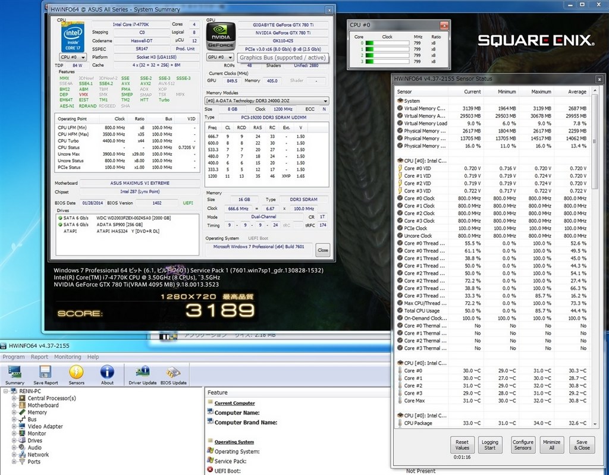609x475 pixels.
Task: Click the Configure Sensors button
Action: tap(523, 445)
